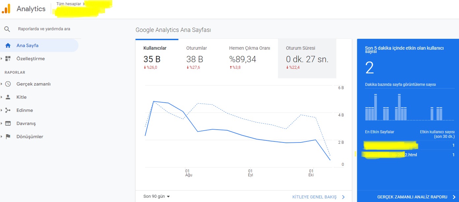Open the Kitle person icon
Viewport: 459px width, 202px height.
point(8,97)
